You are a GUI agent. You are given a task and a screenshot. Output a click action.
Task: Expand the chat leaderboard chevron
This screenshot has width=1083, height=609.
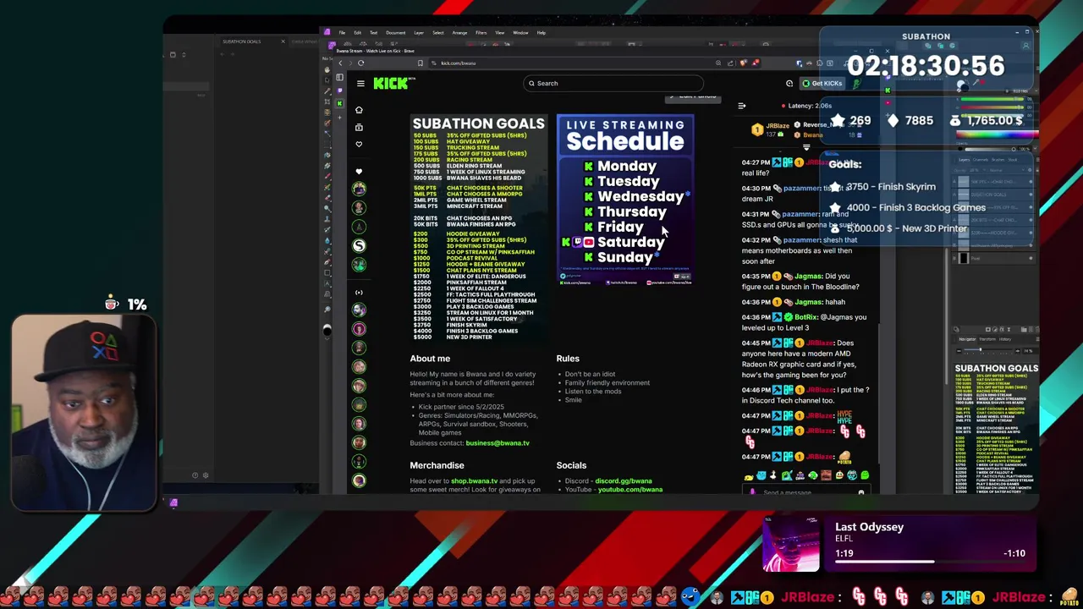point(806,147)
